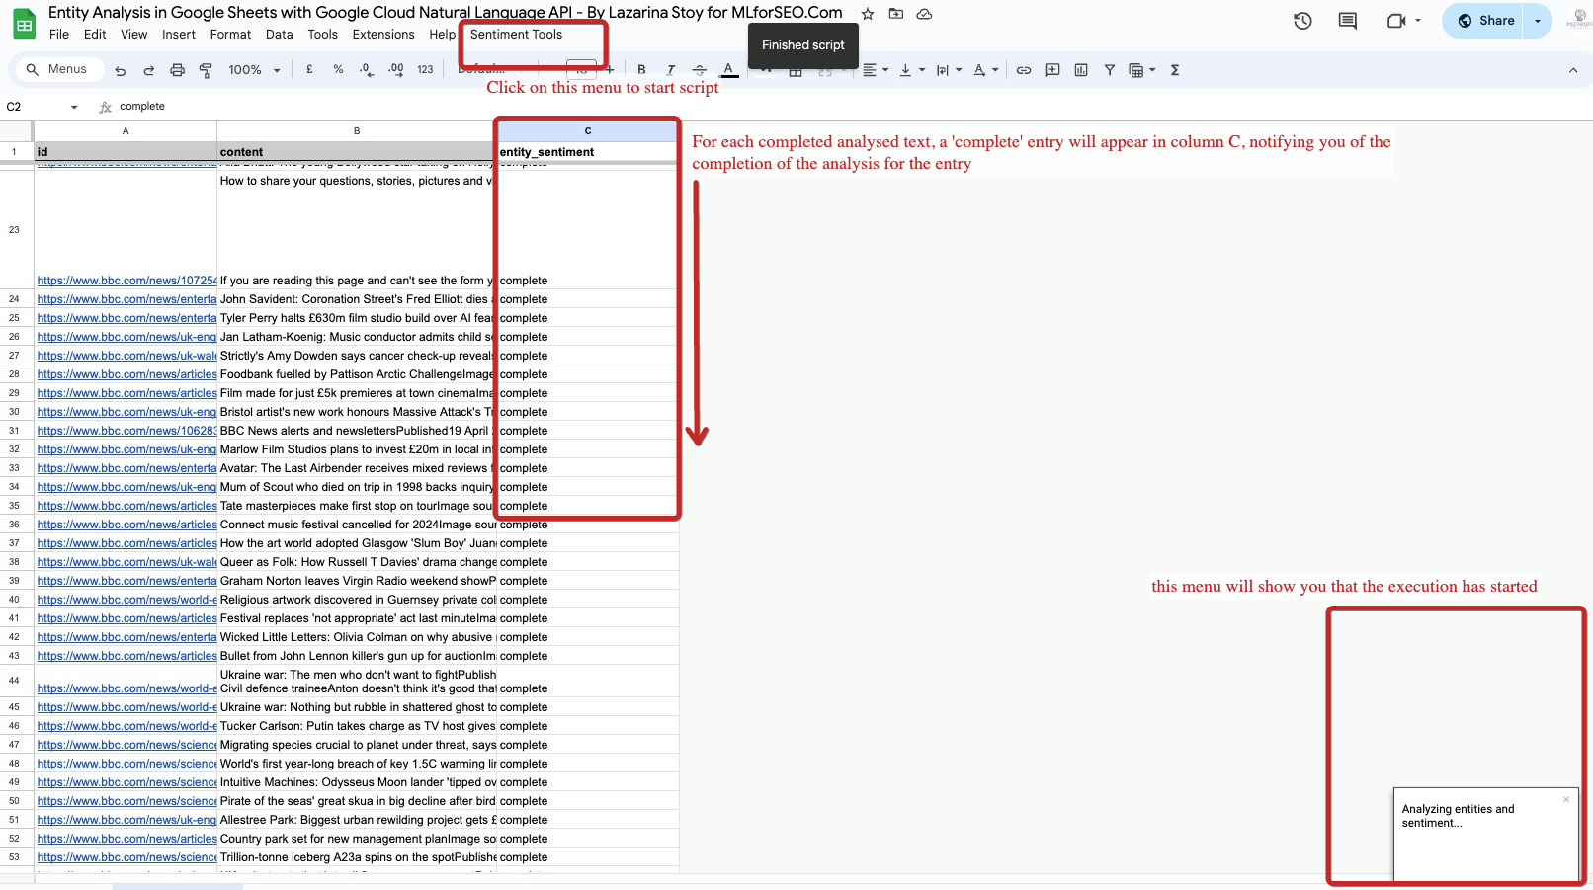The image size is (1593, 890).
Task: Select complete cell in row 40
Action: 587,600
